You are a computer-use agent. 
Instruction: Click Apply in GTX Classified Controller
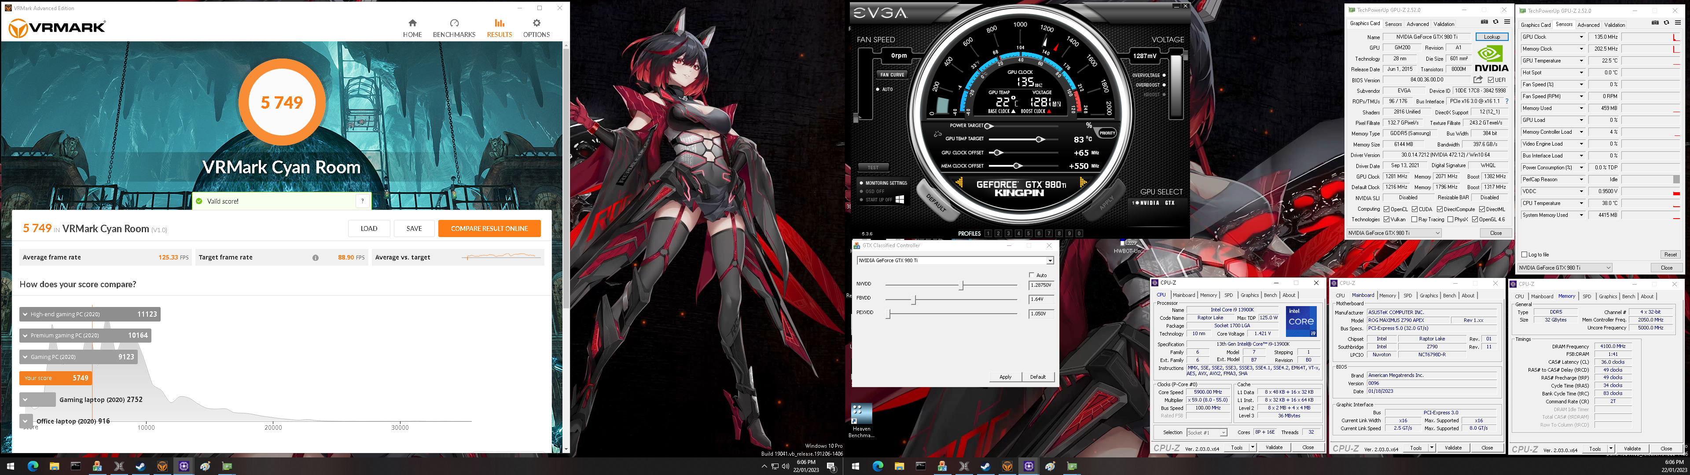click(x=1005, y=377)
